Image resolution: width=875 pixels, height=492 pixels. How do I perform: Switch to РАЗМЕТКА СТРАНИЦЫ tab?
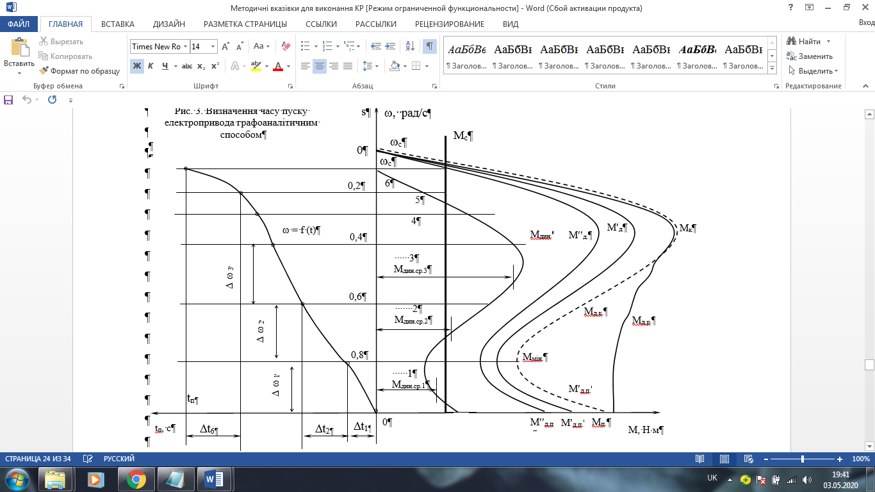pos(245,24)
